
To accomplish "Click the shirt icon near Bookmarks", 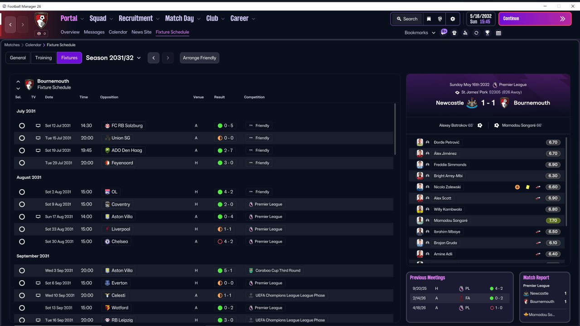I will pos(454,33).
